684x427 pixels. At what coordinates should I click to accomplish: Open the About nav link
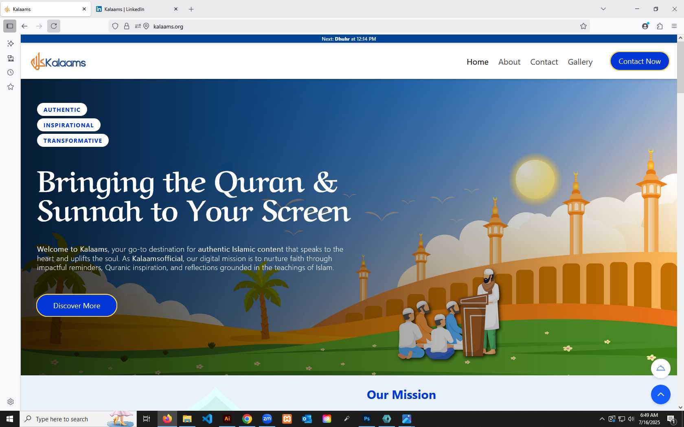(509, 62)
